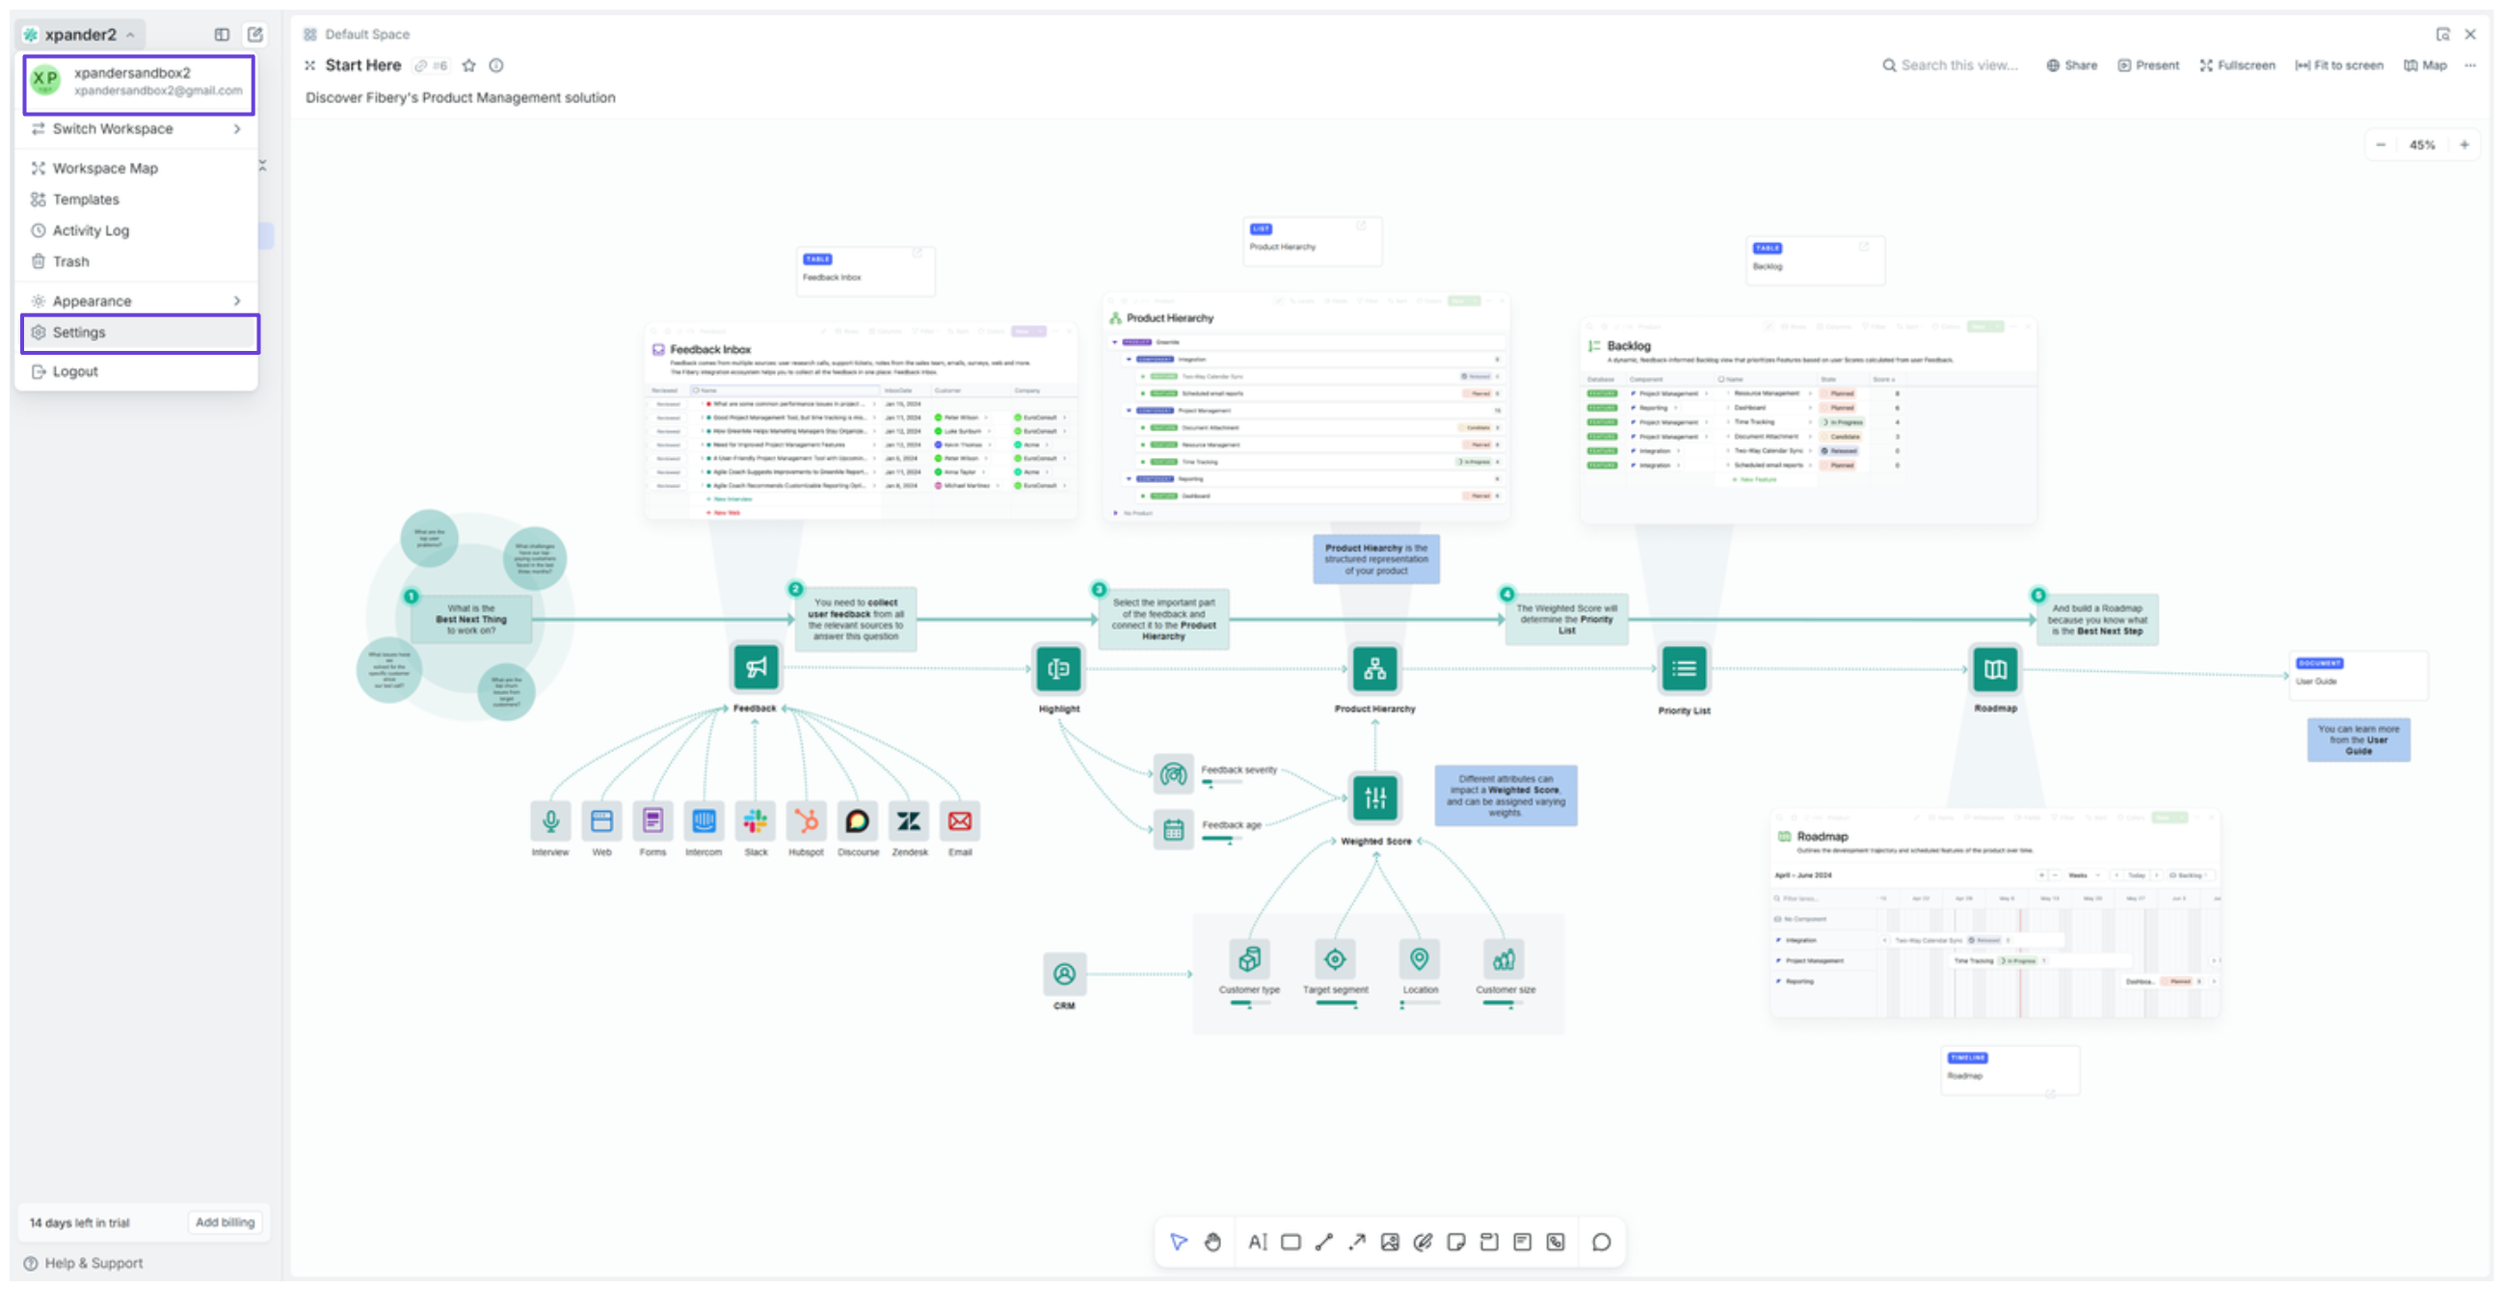Toggle the Map minimap button
Screen dimensions: 2503x1291
(x=2425, y=66)
